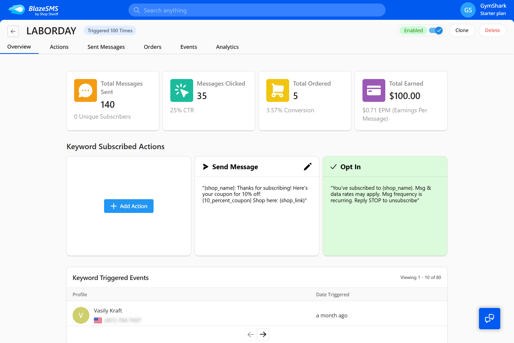
Task: Click the Send Message body text
Action: (x=255, y=194)
